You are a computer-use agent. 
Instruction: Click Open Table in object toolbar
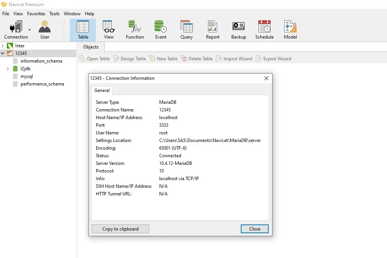click(x=95, y=59)
